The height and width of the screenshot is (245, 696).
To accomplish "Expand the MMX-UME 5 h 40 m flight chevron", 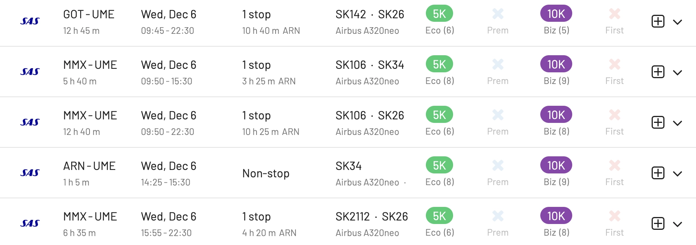I will [x=677, y=73].
